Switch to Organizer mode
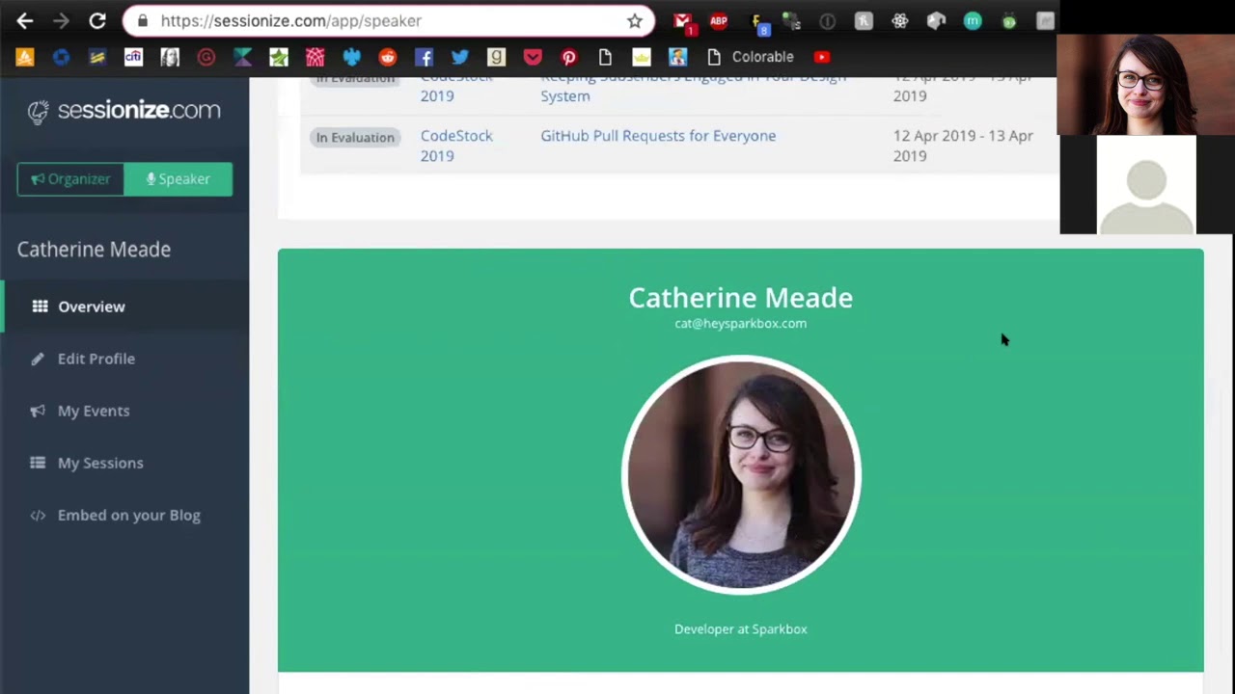Screen dimensions: 1235x694 (70, 179)
